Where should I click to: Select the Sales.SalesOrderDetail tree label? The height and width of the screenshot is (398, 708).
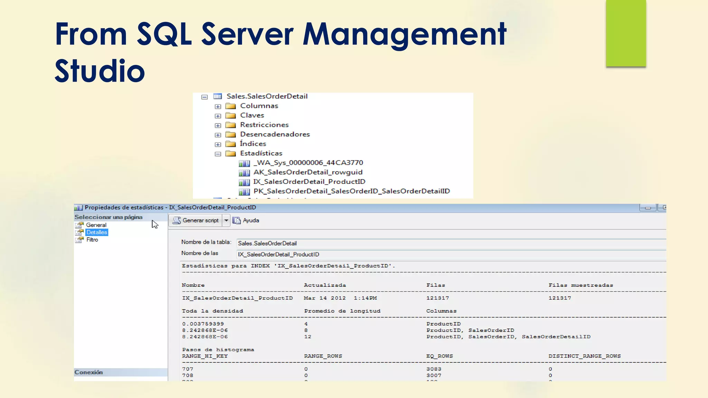(267, 96)
